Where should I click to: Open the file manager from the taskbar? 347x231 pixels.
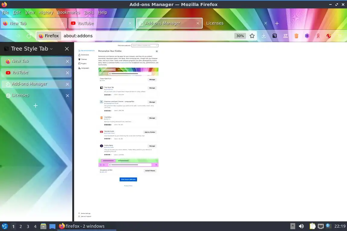click(43, 226)
